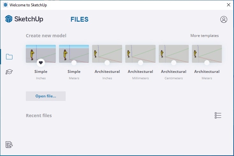This screenshot has width=234, height=156.
Task: Open the Licensing icon in sidebar
Action: point(9,145)
